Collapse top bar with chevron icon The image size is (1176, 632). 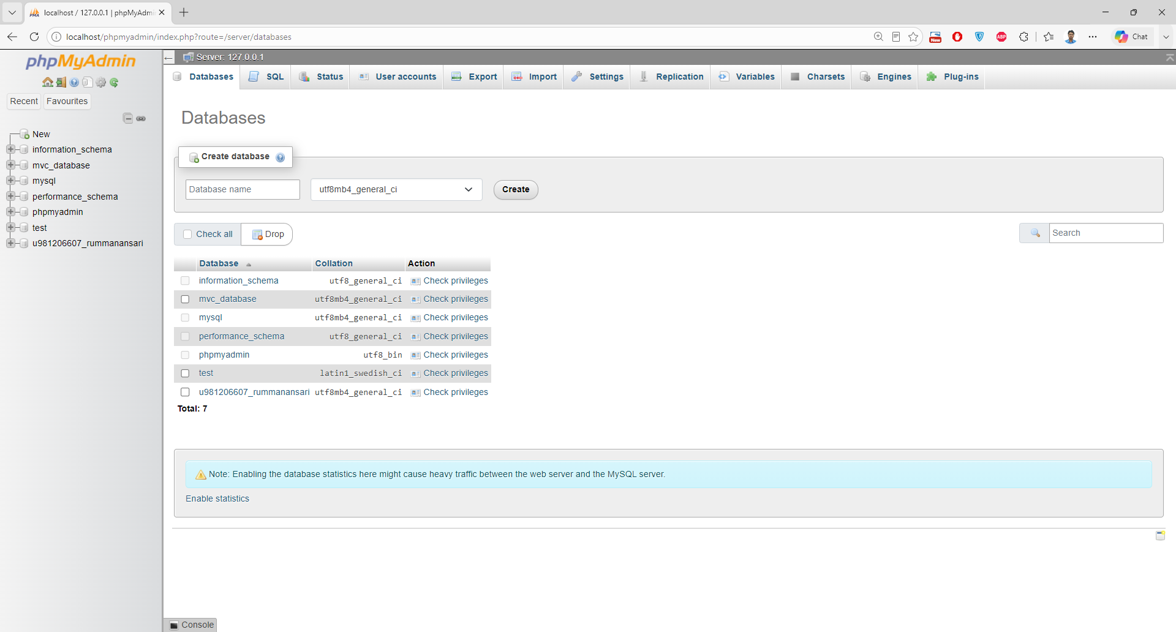tap(1170, 58)
